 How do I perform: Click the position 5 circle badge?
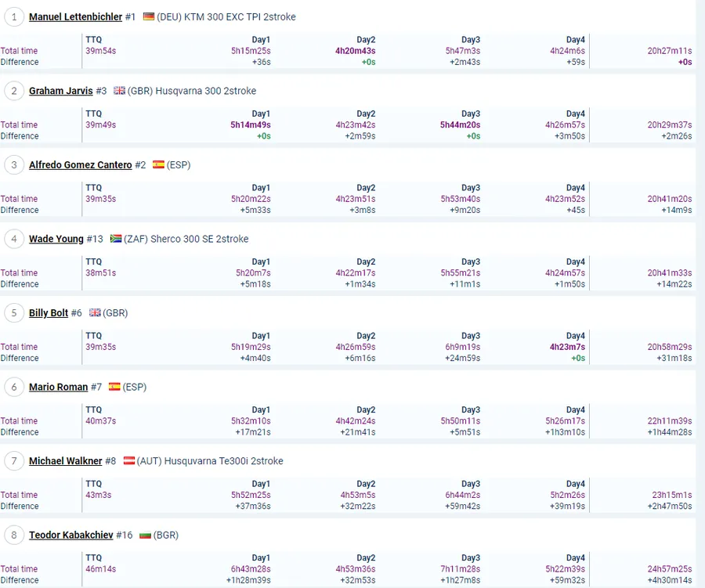(x=14, y=313)
